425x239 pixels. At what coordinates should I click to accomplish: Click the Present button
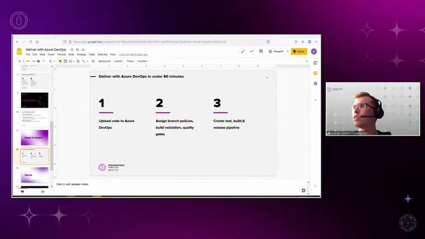click(276, 51)
